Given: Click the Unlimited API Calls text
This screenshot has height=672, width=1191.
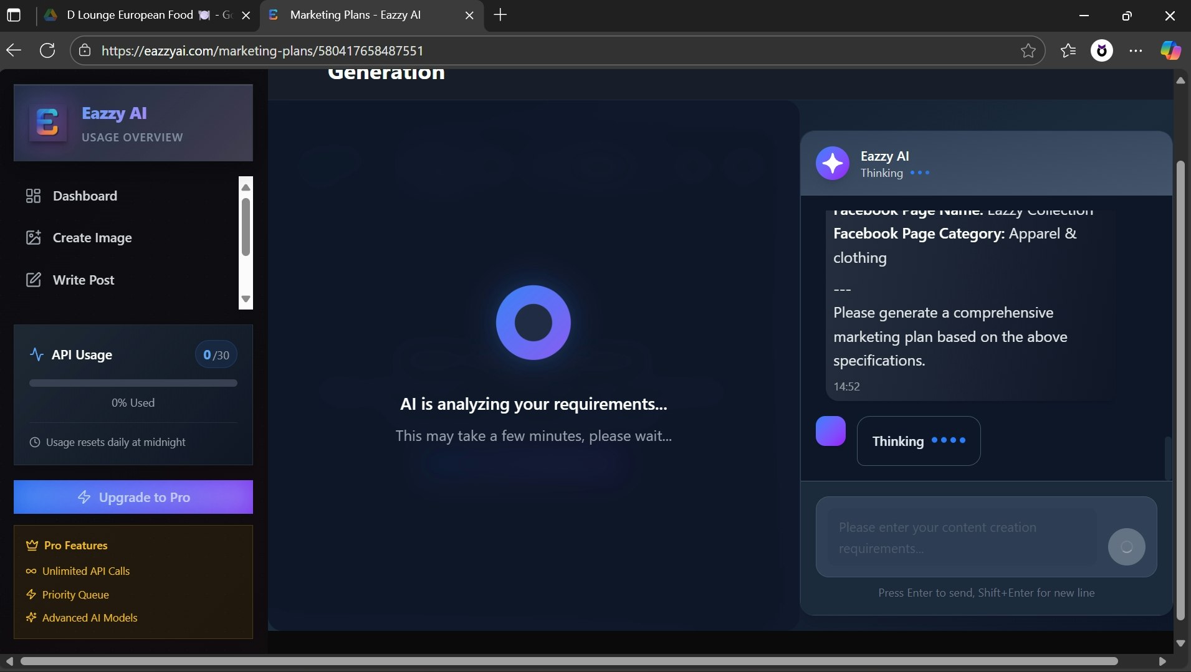Looking at the screenshot, I should point(86,571).
